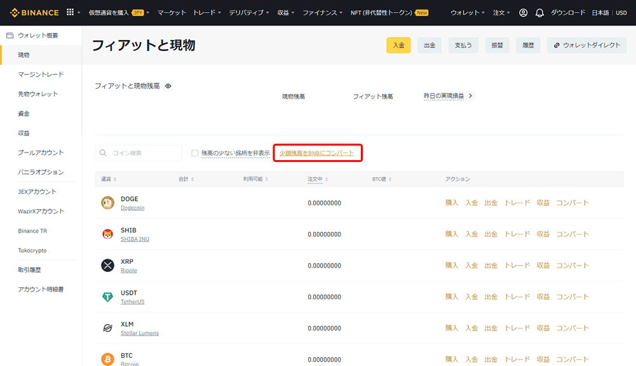Screen dimensions: 636x366
Task: Click the BTC Bitcoin coin icon
Action: click(107, 359)
